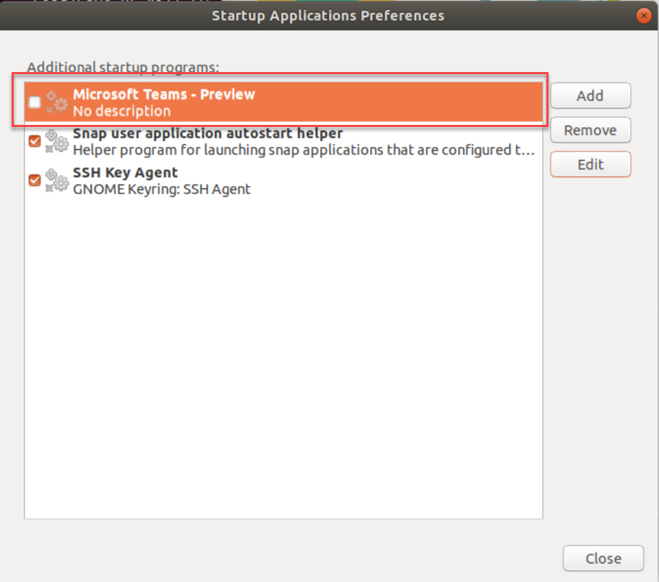Image resolution: width=659 pixels, height=582 pixels.
Task: Click the No description label under Microsoft Teams
Action: 122,110
